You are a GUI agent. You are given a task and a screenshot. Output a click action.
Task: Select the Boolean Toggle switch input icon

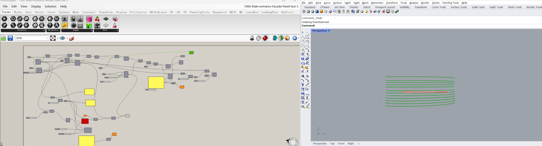pos(74,19)
